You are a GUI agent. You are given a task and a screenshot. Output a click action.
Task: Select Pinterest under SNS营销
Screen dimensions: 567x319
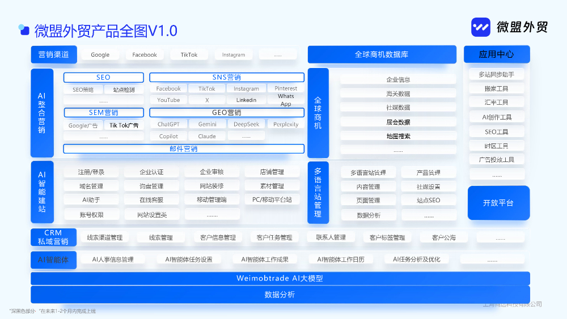pyautogui.click(x=286, y=88)
